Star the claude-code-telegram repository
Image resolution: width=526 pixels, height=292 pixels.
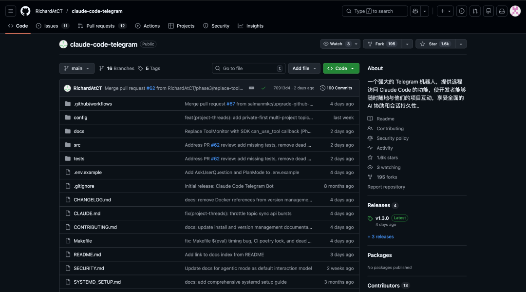[435, 44]
